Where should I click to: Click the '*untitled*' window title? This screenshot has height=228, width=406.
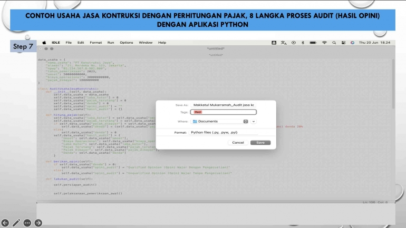(216, 48)
